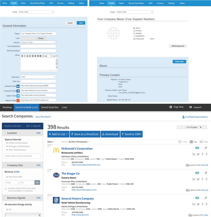The width and height of the screenshot is (211, 217).
Task: Click the GM logo
Action: (x=56, y=200)
